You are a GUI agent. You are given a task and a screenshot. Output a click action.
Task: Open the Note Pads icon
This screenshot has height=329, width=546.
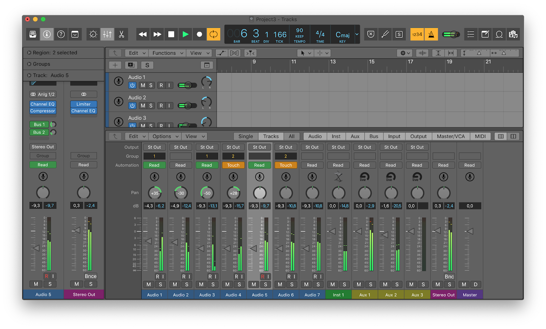pyautogui.click(x=485, y=34)
